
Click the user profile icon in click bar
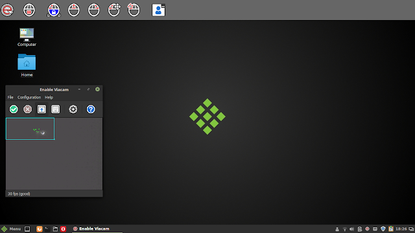(x=158, y=10)
